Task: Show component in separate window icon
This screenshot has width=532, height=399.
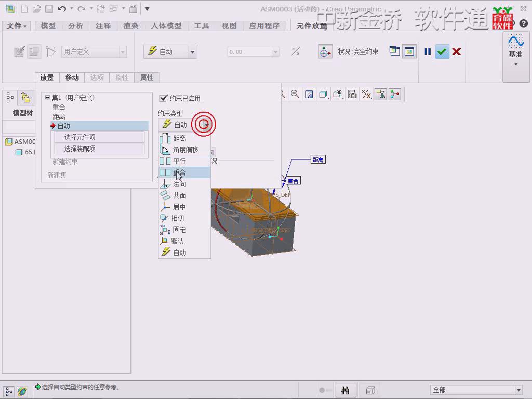Action: [395, 51]
